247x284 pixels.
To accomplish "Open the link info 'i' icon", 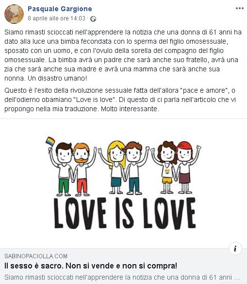I will (235, 249).
